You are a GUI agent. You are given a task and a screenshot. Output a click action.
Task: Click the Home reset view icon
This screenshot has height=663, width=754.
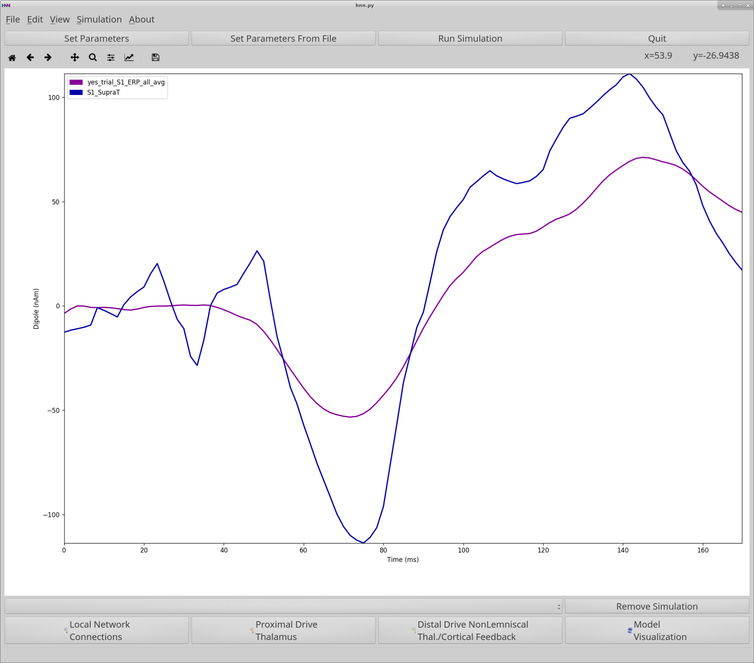coord(12,57)
